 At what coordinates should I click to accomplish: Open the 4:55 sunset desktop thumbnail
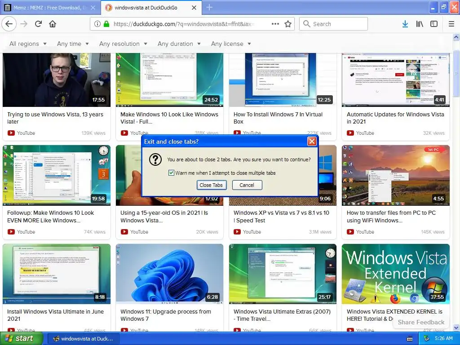(x=395, y=175)
